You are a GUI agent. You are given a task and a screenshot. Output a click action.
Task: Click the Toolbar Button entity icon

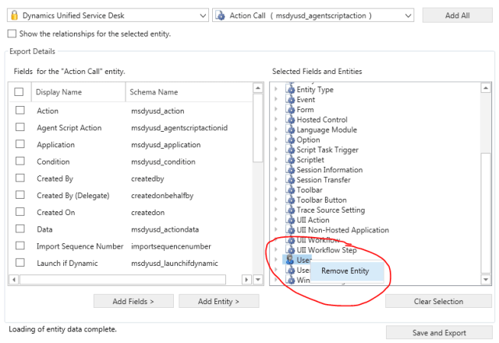click(x=290, y=200)
